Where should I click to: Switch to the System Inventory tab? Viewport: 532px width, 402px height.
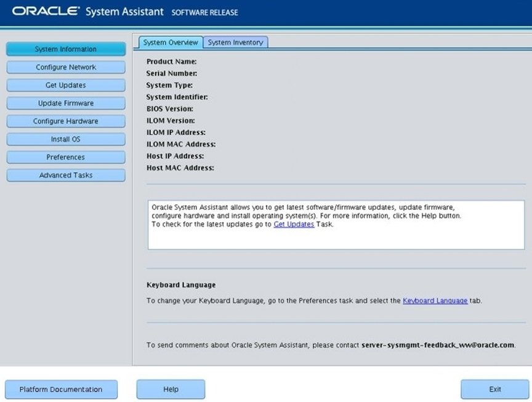point(236,42)
